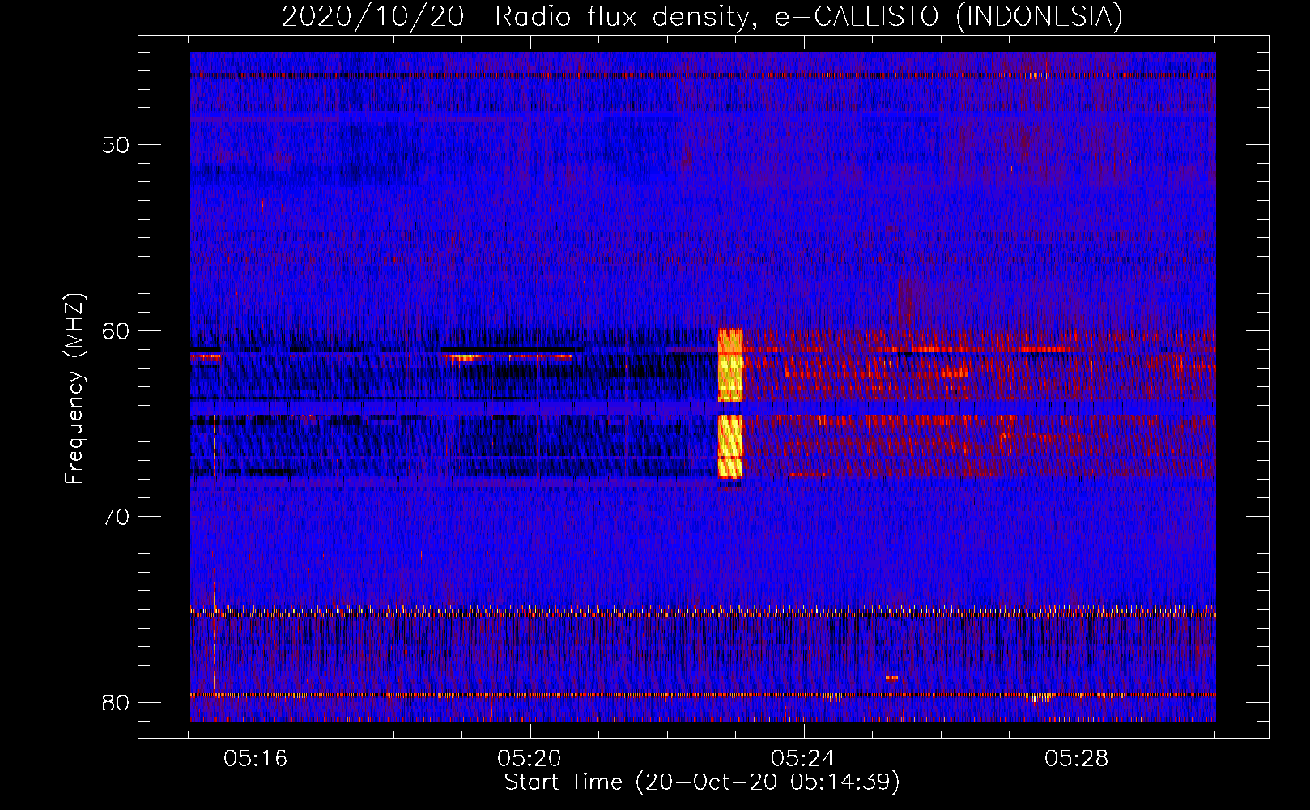Click the bright yellow burst in the spectrogram
Screen dimensions: 1310x810
tap(730, 403)
